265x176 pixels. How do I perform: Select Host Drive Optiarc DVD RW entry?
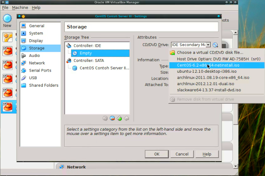217,59
